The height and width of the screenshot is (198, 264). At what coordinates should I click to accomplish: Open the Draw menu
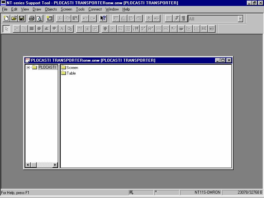[x=37, y=9]
